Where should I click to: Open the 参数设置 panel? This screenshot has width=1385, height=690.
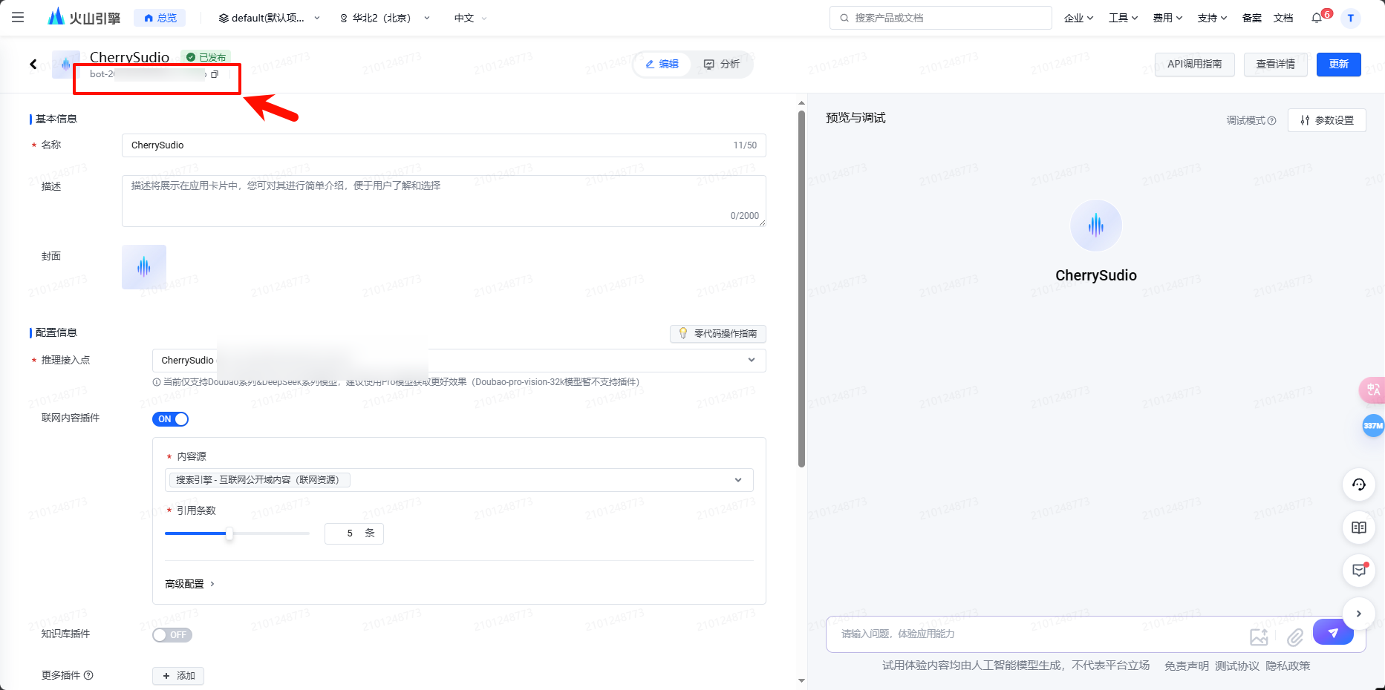point(1327,120)
